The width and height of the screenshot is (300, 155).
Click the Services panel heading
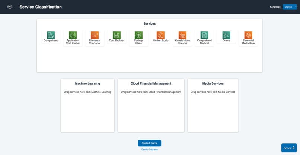click(150, 23)
